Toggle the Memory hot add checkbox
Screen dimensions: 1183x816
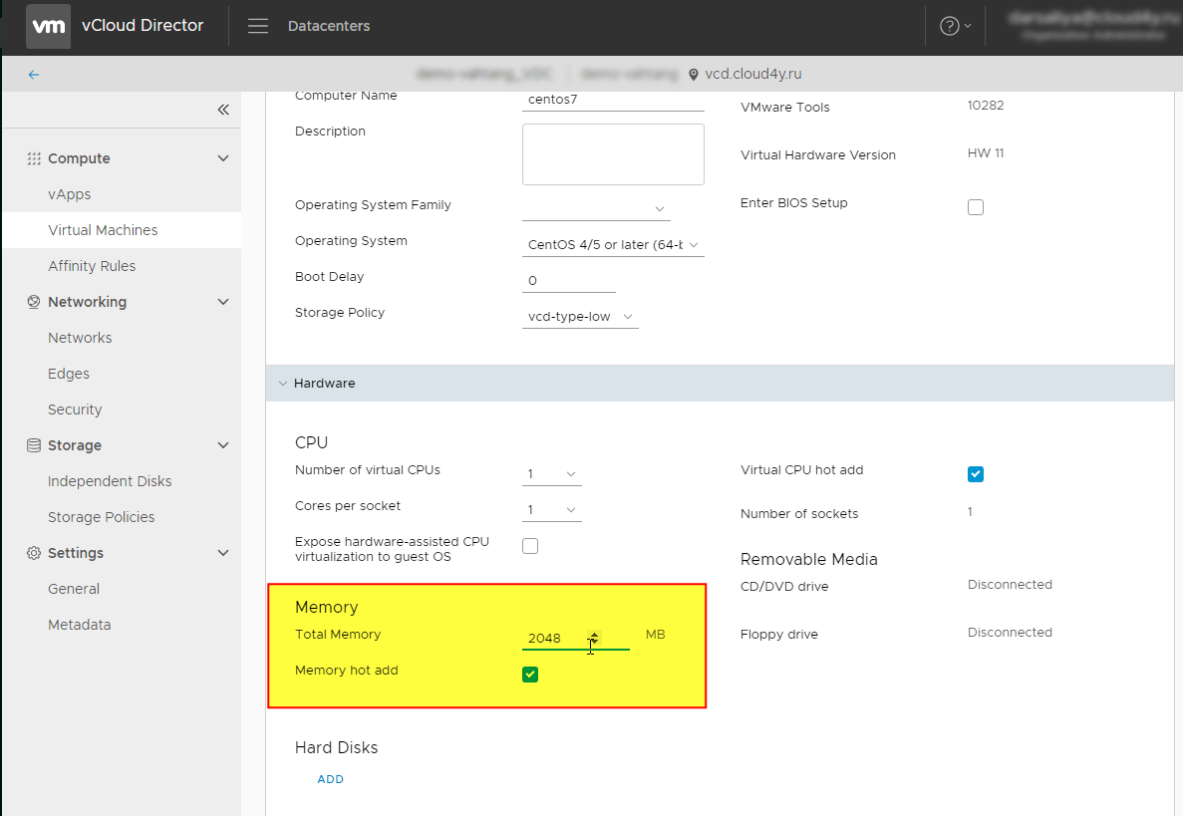pos(530,676)
